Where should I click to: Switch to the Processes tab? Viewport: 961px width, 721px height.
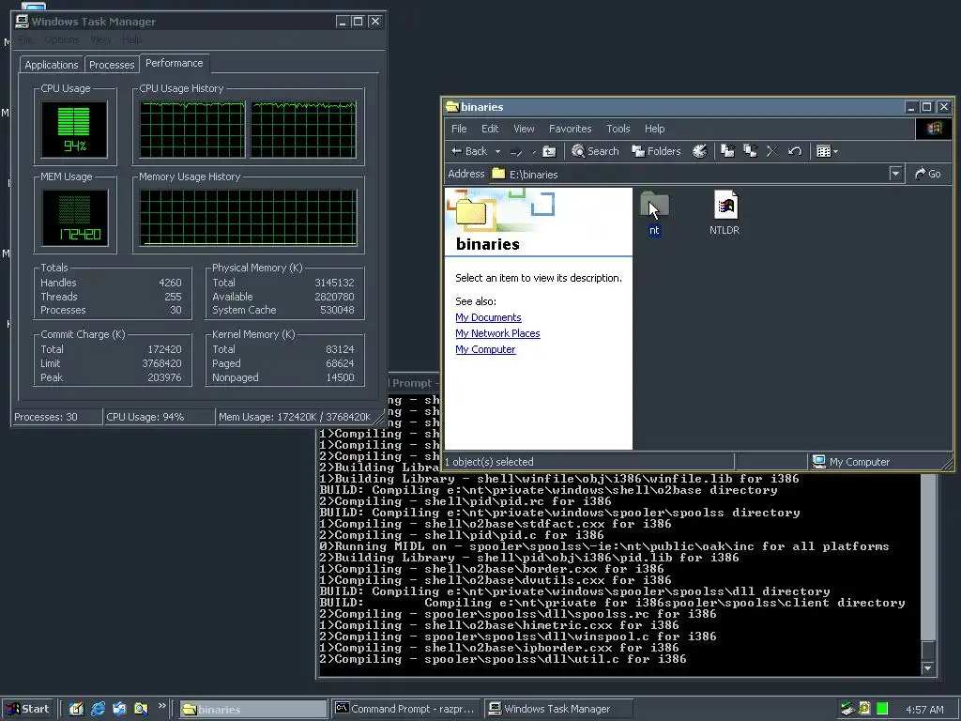pos(112,65)
